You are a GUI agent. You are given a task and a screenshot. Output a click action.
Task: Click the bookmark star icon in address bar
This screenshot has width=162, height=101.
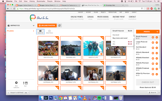pos(145,9)
